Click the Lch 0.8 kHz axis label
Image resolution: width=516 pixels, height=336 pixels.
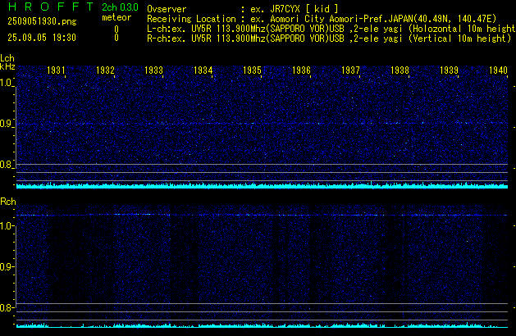tap(6, 165)
